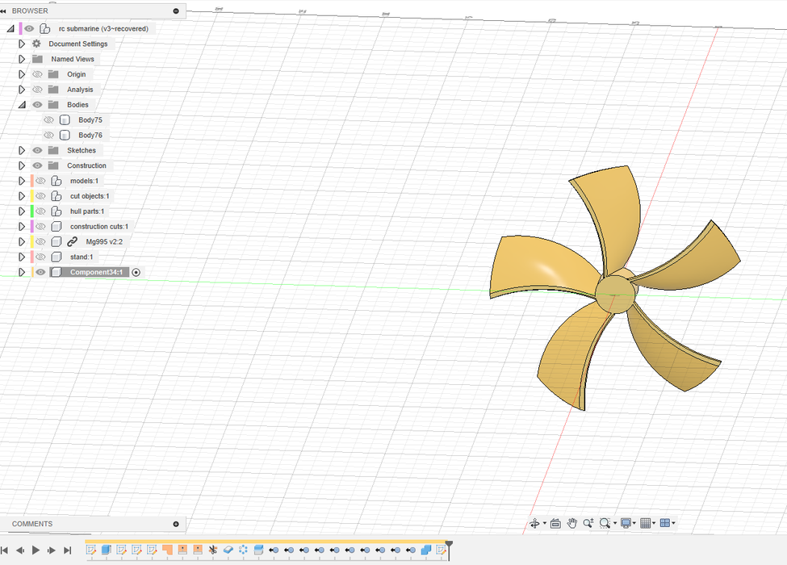This screenshot has height=565, width=787.
Task: Collapse the Bodies folder
Action: click(22, 105)
